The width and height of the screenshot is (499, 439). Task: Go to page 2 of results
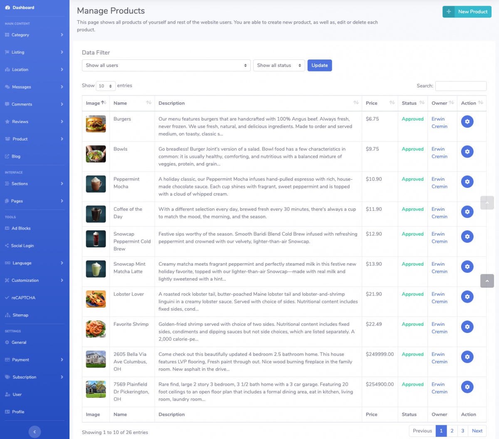coord(452,431)
